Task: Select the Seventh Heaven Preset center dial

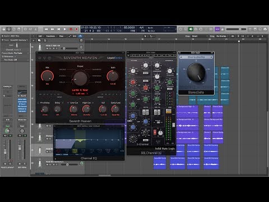Action: pyautogui.click(x=80, y=79)
